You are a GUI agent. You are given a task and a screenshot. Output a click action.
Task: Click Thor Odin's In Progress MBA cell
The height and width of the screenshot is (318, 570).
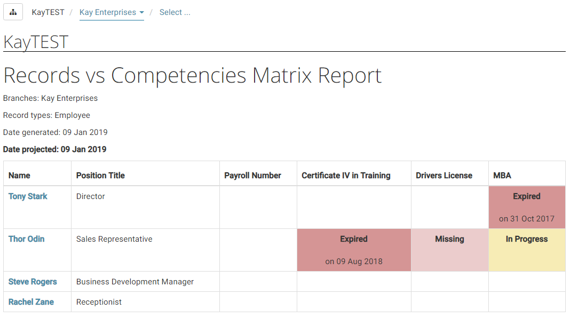pos(527,250)
